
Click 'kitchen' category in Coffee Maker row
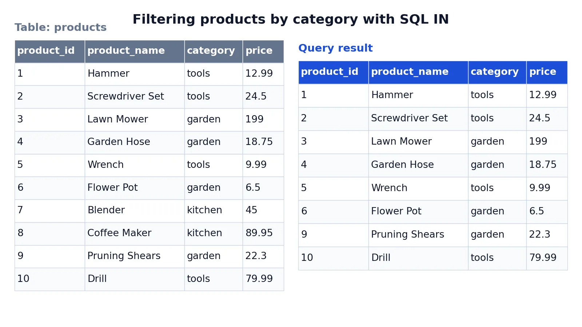pyautogui.click(x=214, y=234)
